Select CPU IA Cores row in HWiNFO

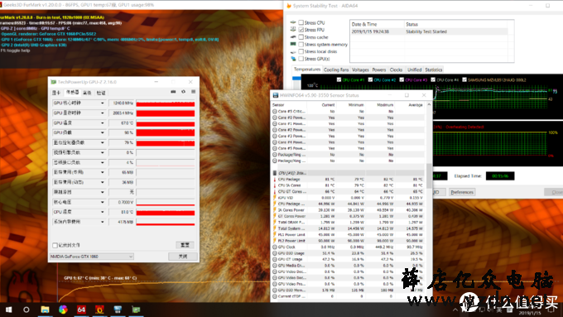coord(349,185)
